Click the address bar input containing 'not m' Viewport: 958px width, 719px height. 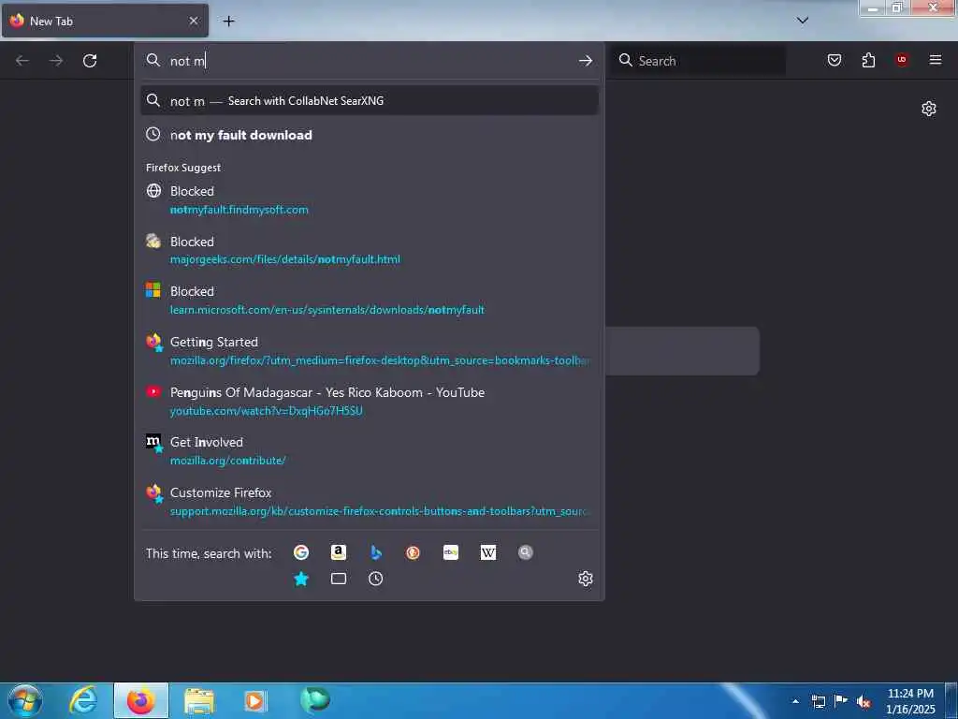click(x=370, y=61)
